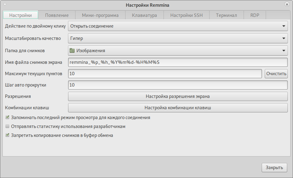Open the Действие по двойному клику dropdown
The width and height of the screenshot is (293, 178).
tap(178, 26)
